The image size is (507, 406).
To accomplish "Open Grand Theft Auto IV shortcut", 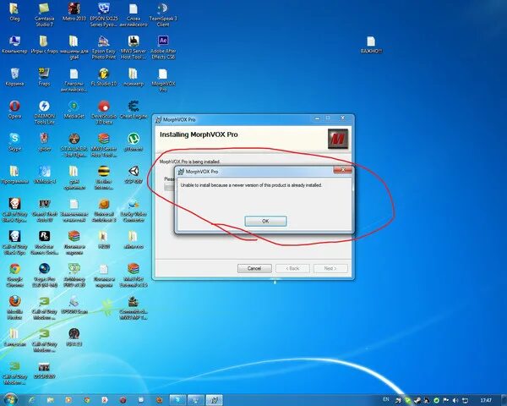I will [x=44, y=210].
